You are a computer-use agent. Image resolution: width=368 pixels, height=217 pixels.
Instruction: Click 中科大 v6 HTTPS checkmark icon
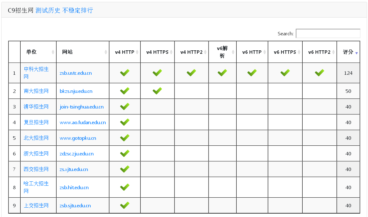pos(285,73)
